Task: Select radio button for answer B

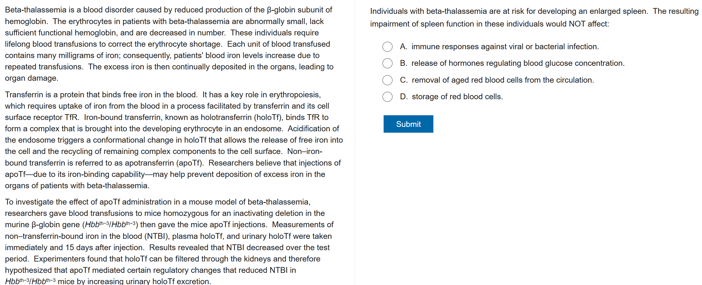Action: pyautogui.click(x=387, y=63)
